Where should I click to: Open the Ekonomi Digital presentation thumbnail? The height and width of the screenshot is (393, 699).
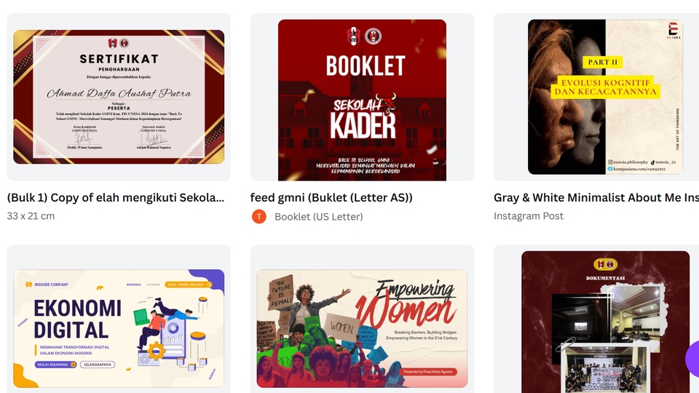[119, 328]
